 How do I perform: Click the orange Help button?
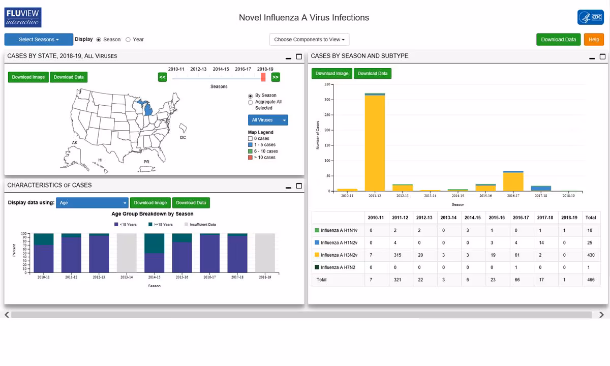[x=593, y=40]
